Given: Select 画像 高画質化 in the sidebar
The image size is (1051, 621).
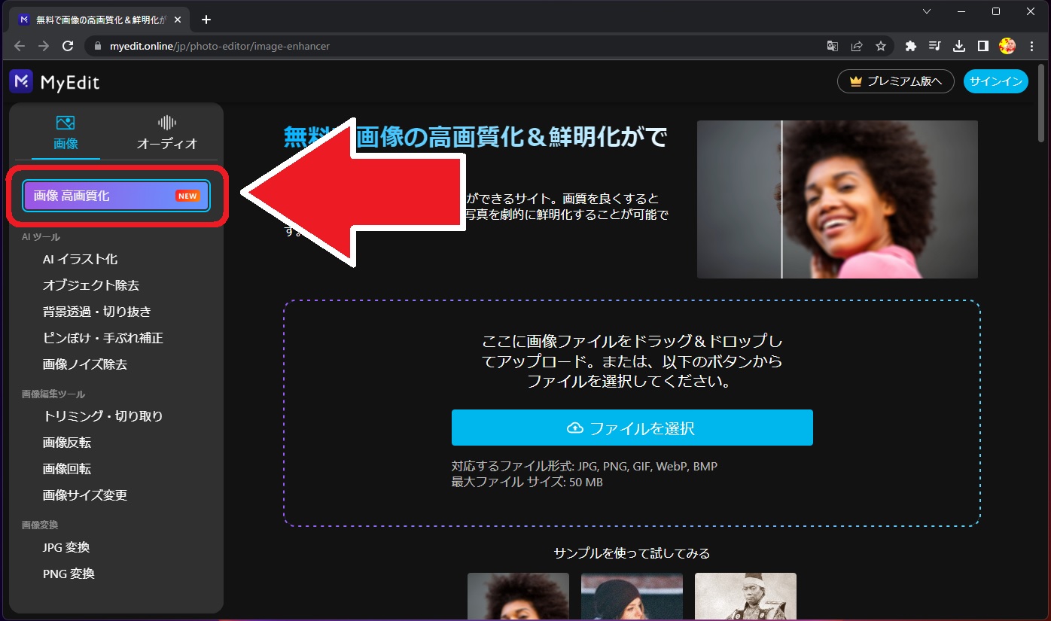Looking at the screenshot, I should pos(117,196).
